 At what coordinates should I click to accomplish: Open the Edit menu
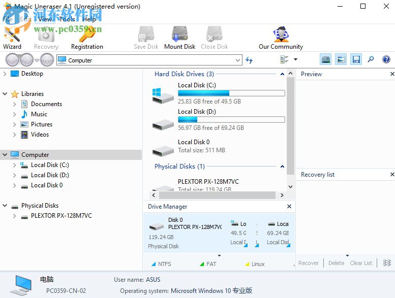coord(25,19)
